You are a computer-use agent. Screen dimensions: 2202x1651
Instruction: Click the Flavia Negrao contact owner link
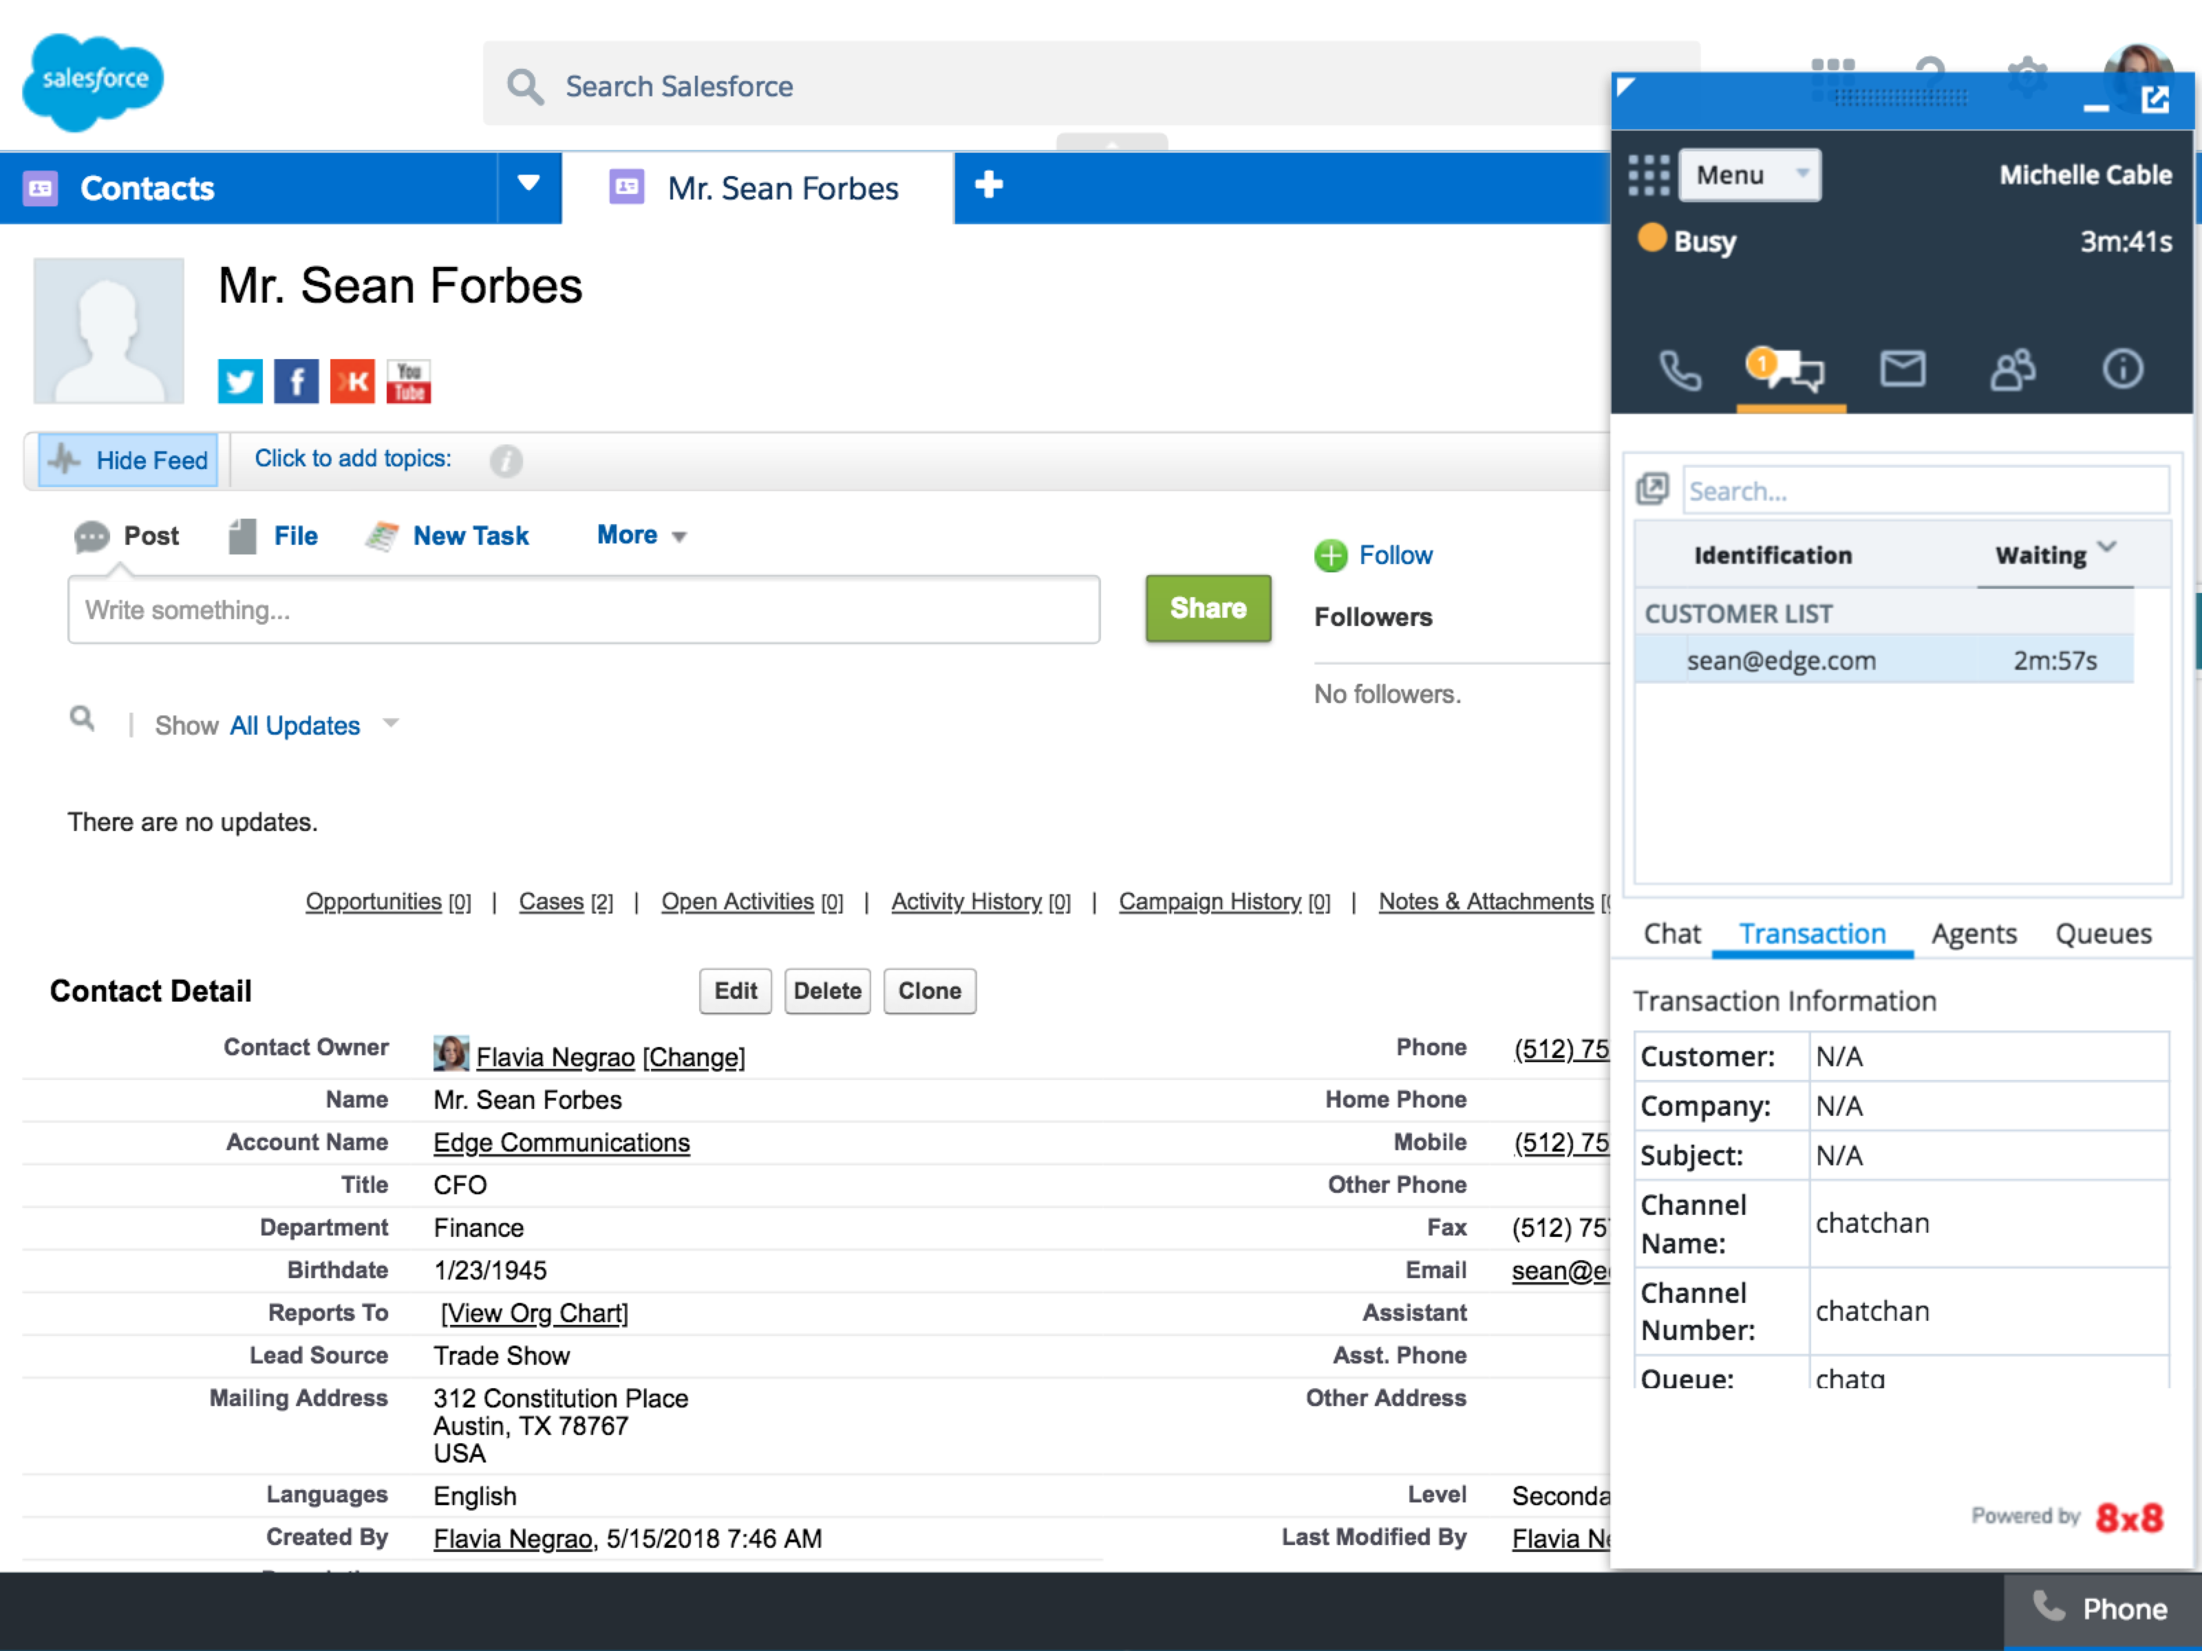555,1057
